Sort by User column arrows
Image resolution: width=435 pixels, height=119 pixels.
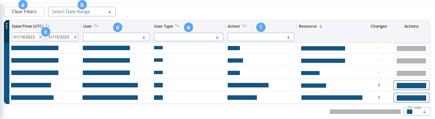96,26
